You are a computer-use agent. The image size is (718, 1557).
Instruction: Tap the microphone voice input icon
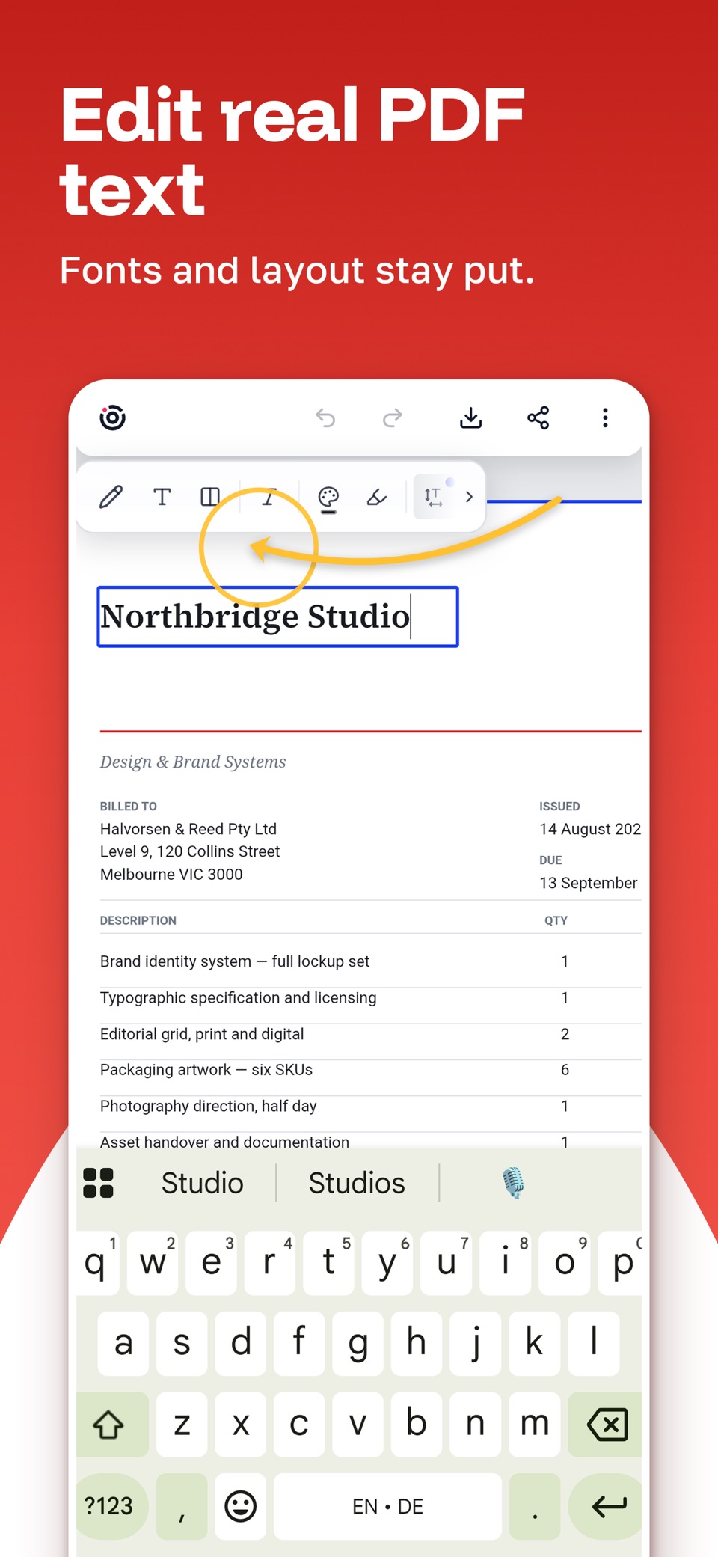click(513, 1183)
